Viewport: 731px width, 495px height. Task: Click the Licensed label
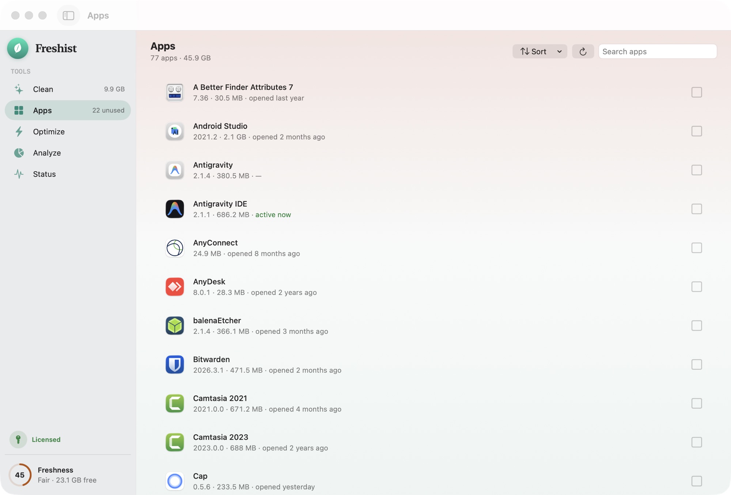(x=46, y=439)
